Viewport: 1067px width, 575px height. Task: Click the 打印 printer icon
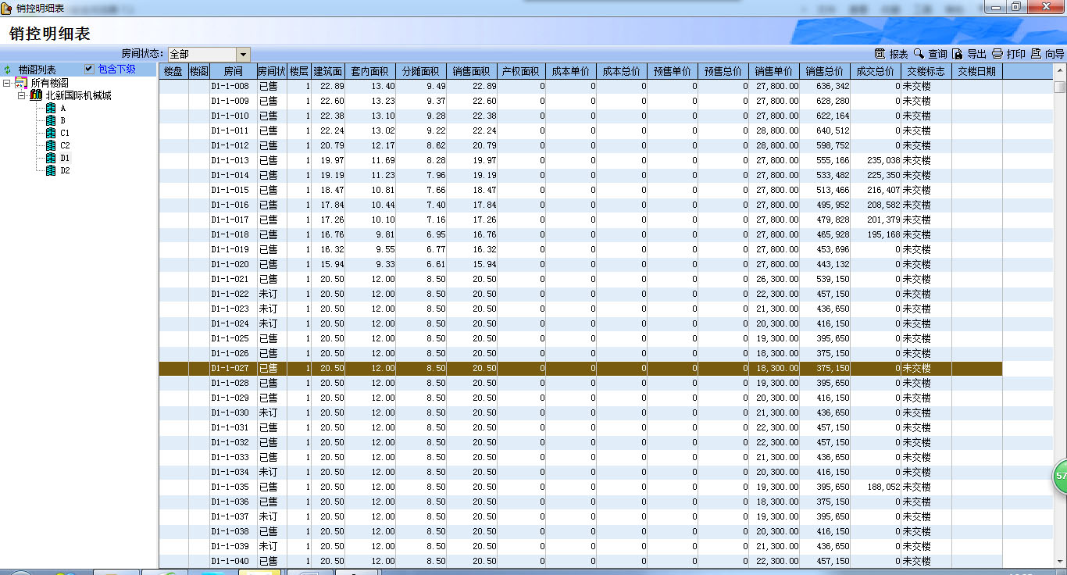pyautogui.click(x=997, y=54)
